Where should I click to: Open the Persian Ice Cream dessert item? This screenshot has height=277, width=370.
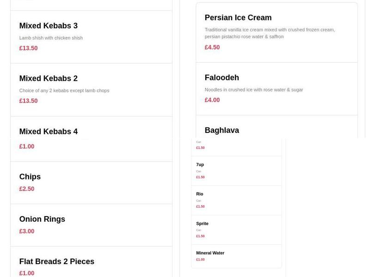pyautogui.click(x=238, y=18)
